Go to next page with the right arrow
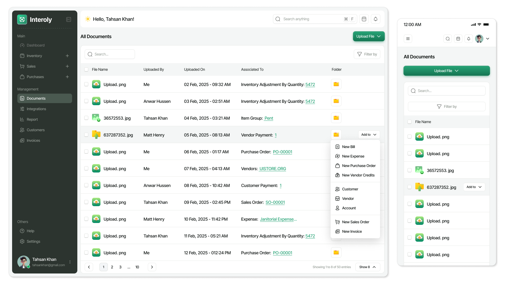This screenshot has width=505, height=284. tap(152, 267)
